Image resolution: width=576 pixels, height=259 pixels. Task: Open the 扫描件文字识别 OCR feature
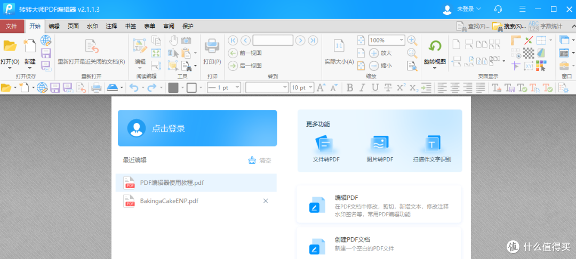click(432, 149)
